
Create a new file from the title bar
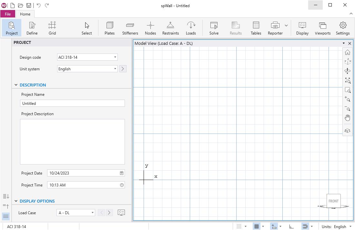pos(13,5)
